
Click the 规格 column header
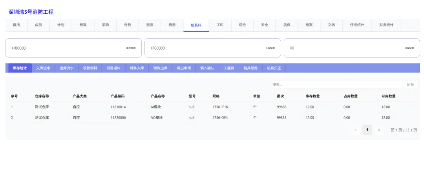coord(216,96)
